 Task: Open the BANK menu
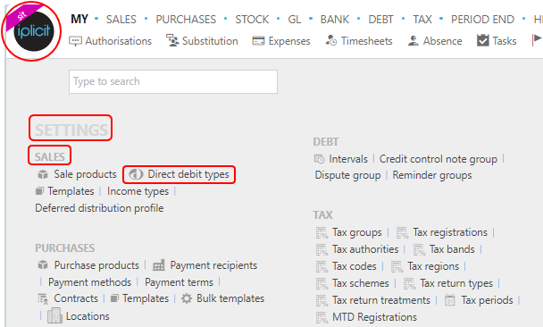pyautogui.click(x=335, y=19)
